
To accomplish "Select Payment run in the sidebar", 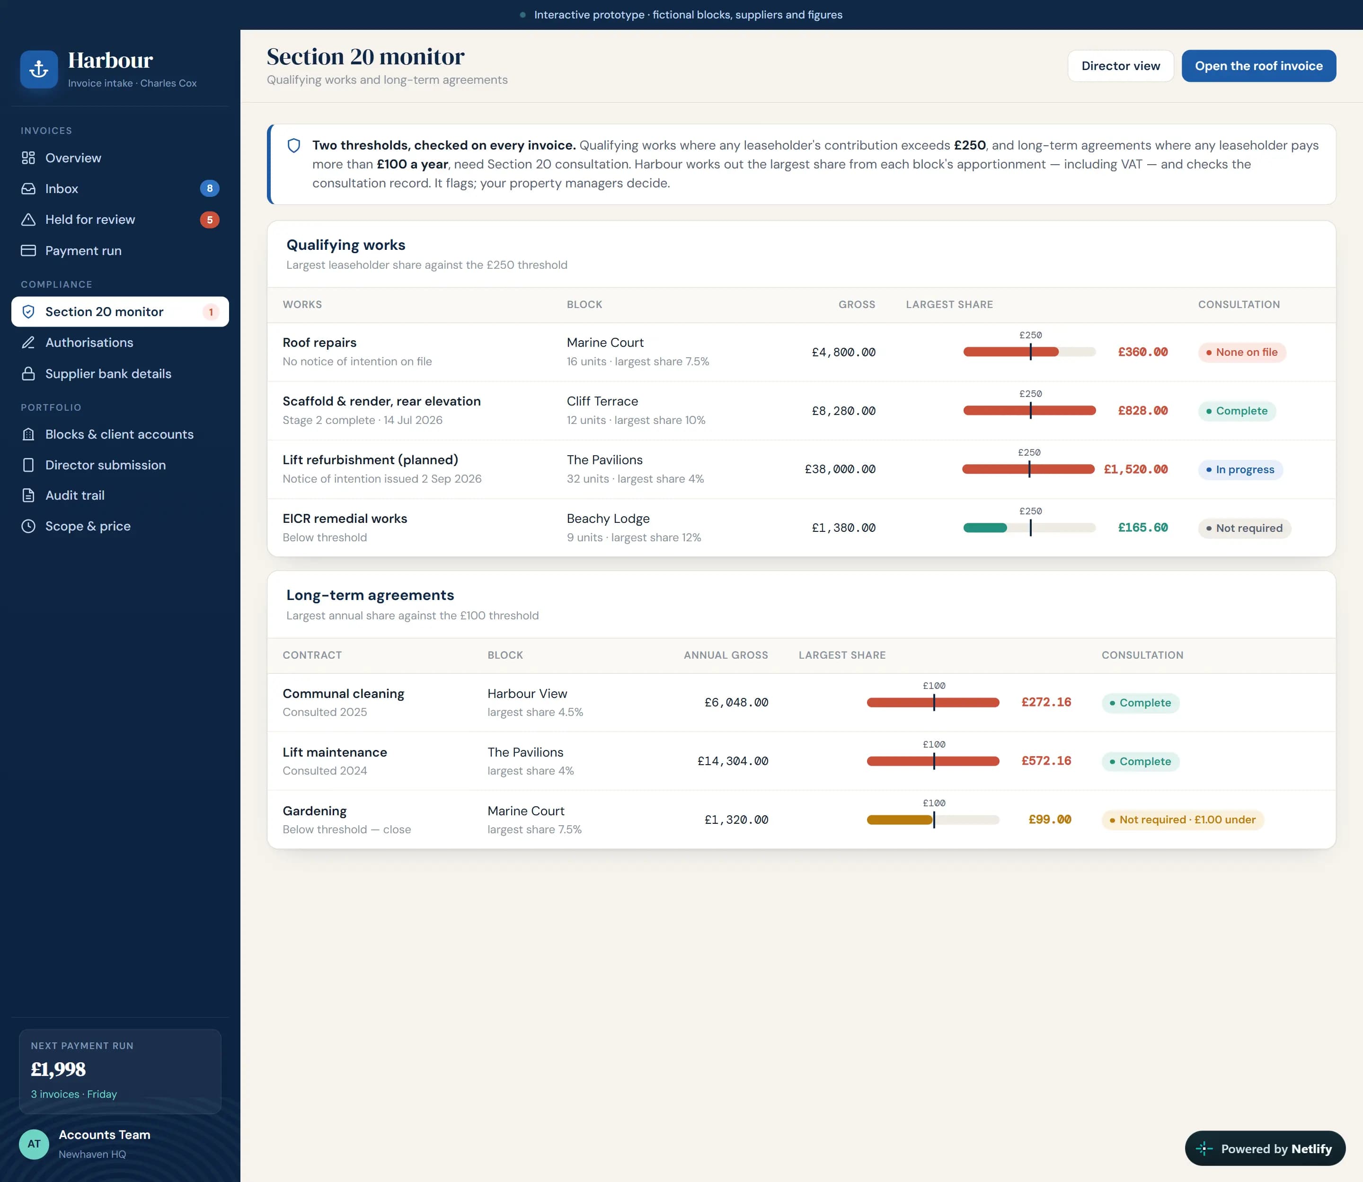I will click(120, 251).
